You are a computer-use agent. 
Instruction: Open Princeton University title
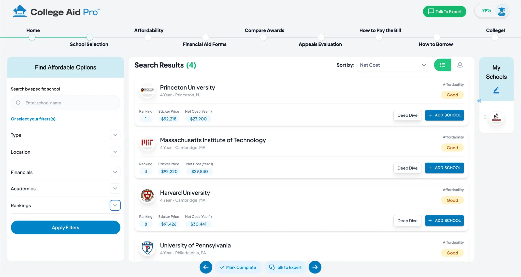[x=187, y=87]
